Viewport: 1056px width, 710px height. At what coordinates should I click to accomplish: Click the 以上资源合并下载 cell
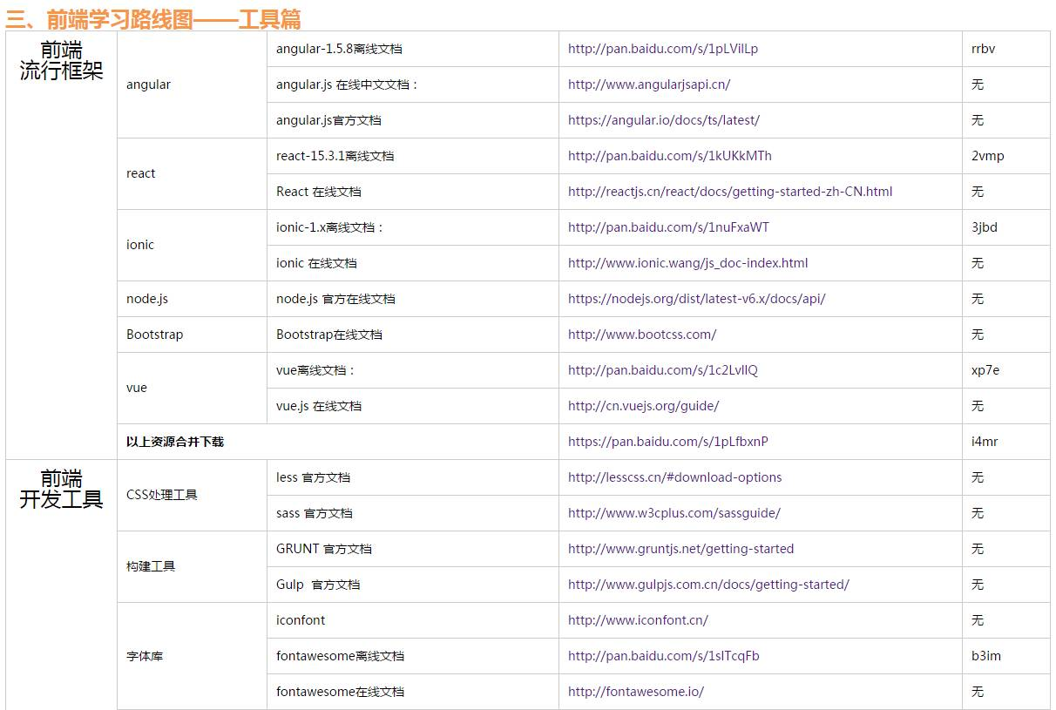coord(338,442)
